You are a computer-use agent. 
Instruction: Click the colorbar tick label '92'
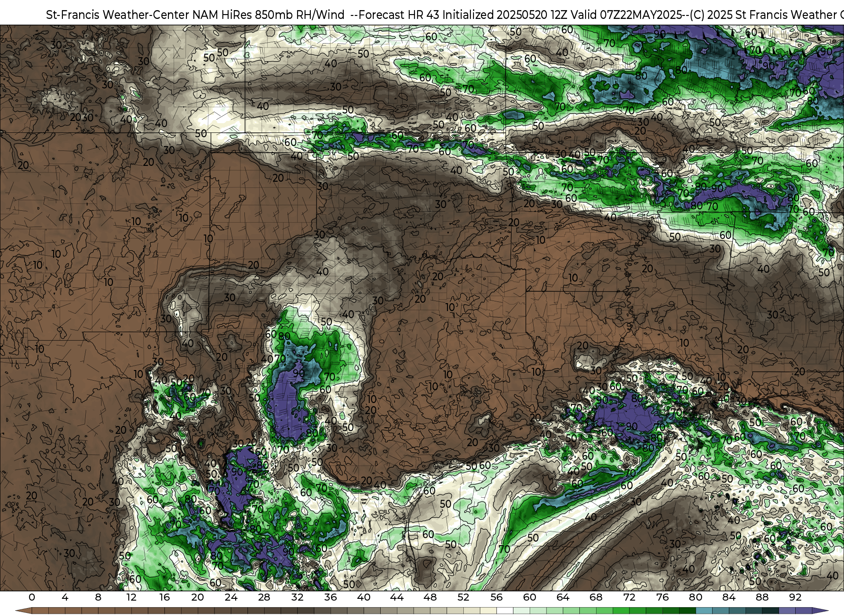click(x=795, y=597)
